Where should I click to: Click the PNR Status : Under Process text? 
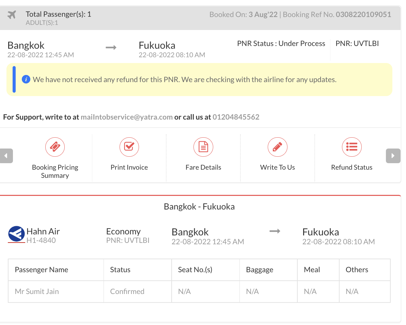point(281,44)
